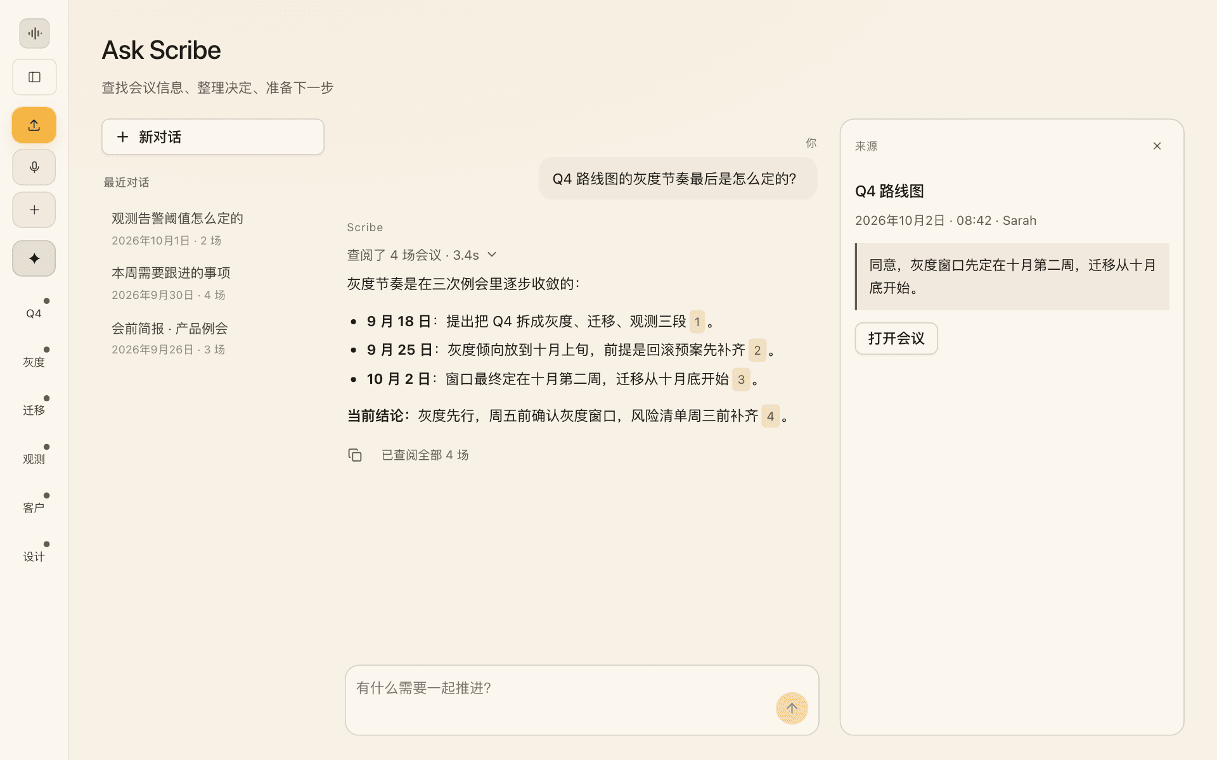Click the 已查阅全部 4 场 text

click(425, 455)
